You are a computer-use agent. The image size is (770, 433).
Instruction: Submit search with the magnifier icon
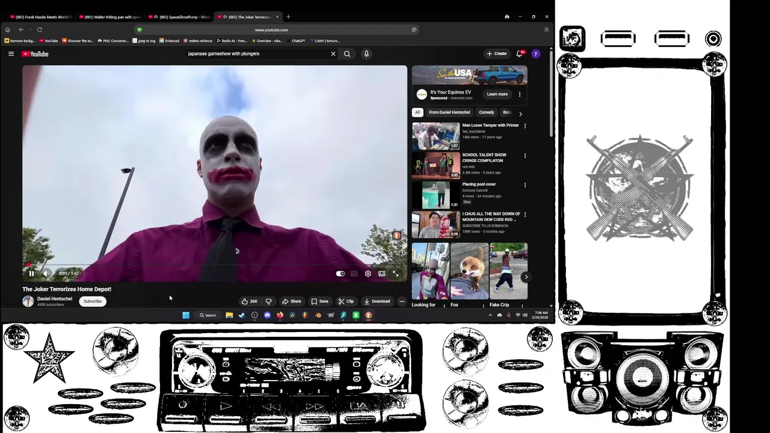click(347, 54)
